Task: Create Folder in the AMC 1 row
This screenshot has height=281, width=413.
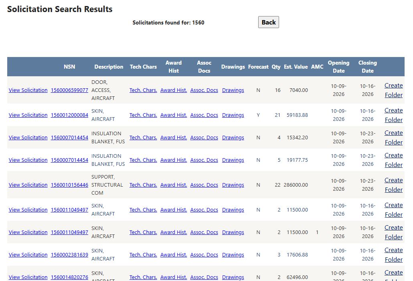Action: click(393, 232)
